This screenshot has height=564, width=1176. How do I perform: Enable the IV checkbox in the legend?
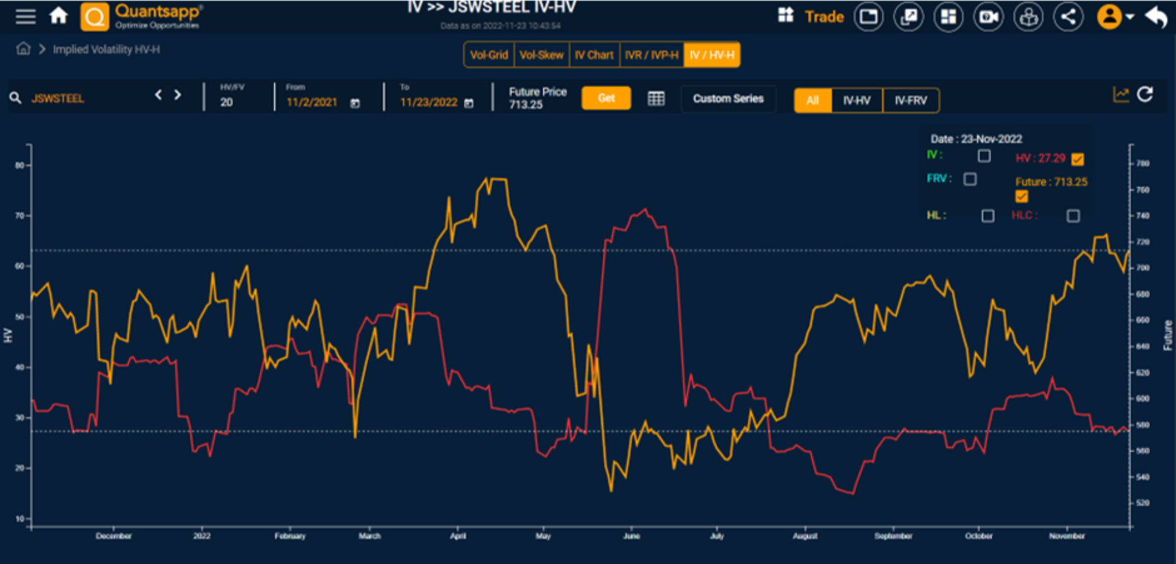(x=984, y=156)
